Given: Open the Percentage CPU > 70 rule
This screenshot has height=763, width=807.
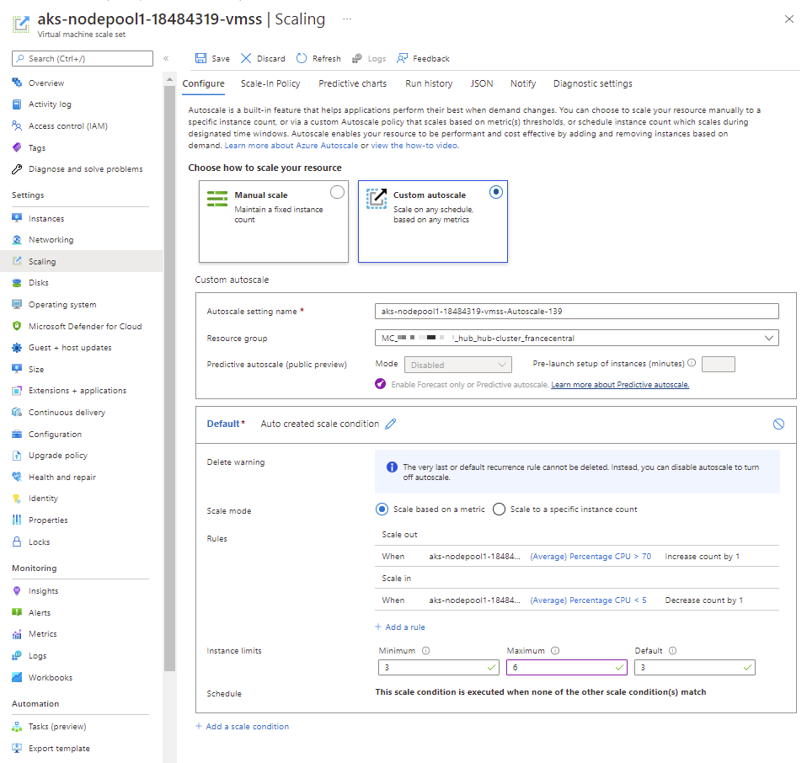Looking at the screenshot, I should tap(591, 556).
